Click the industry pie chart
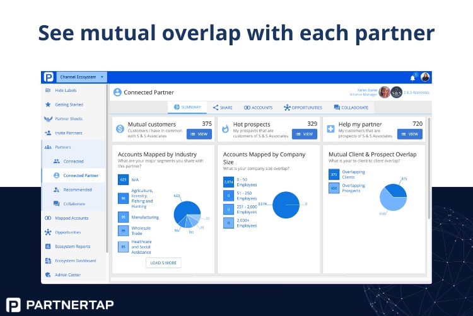Image resolution: width=473 pixels, height=316 pixels. pos(187,214)
